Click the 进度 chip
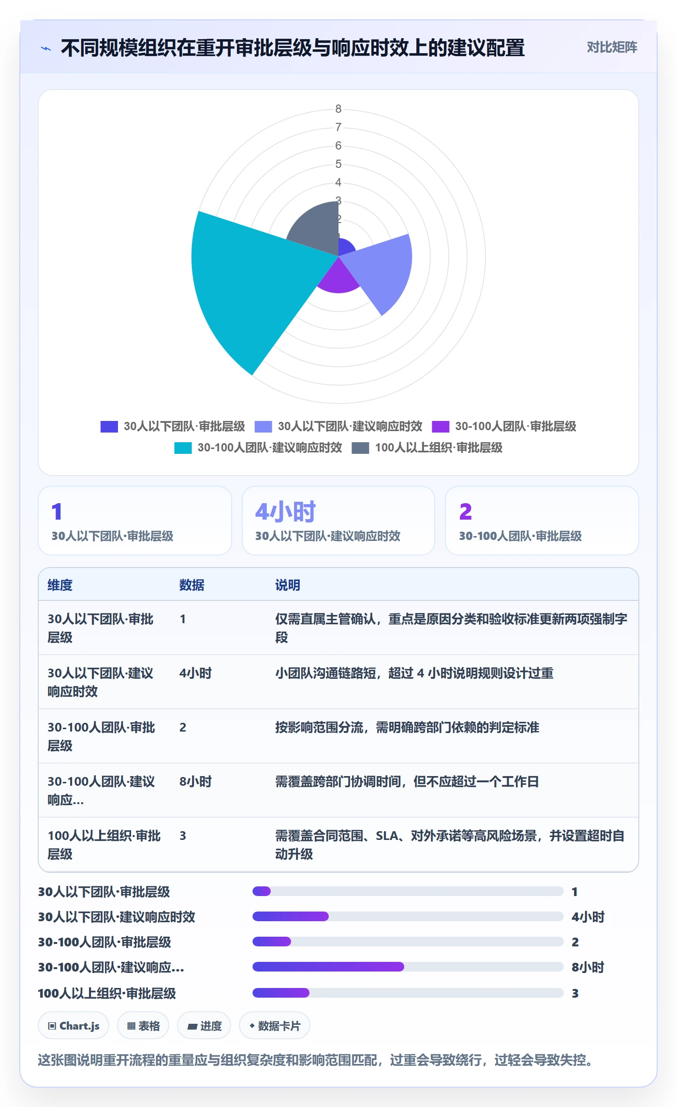The image size is (677, 1107). tap(204, 1025)
